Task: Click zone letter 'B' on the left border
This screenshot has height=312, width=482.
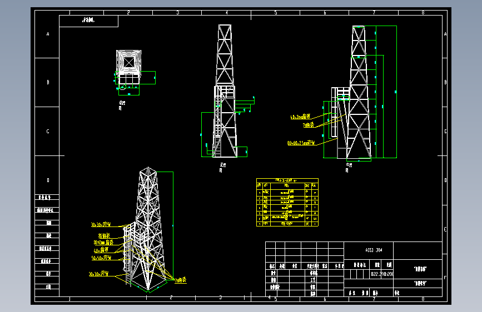Action: (48, 82)
